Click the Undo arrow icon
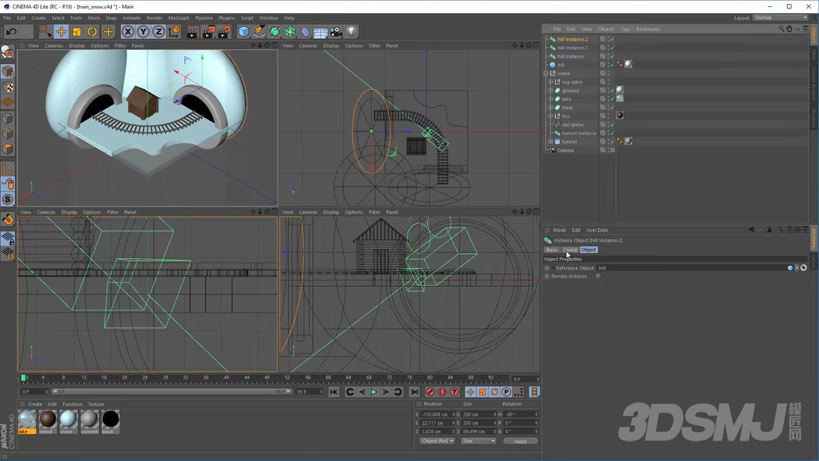 click(x=11, y=31)
